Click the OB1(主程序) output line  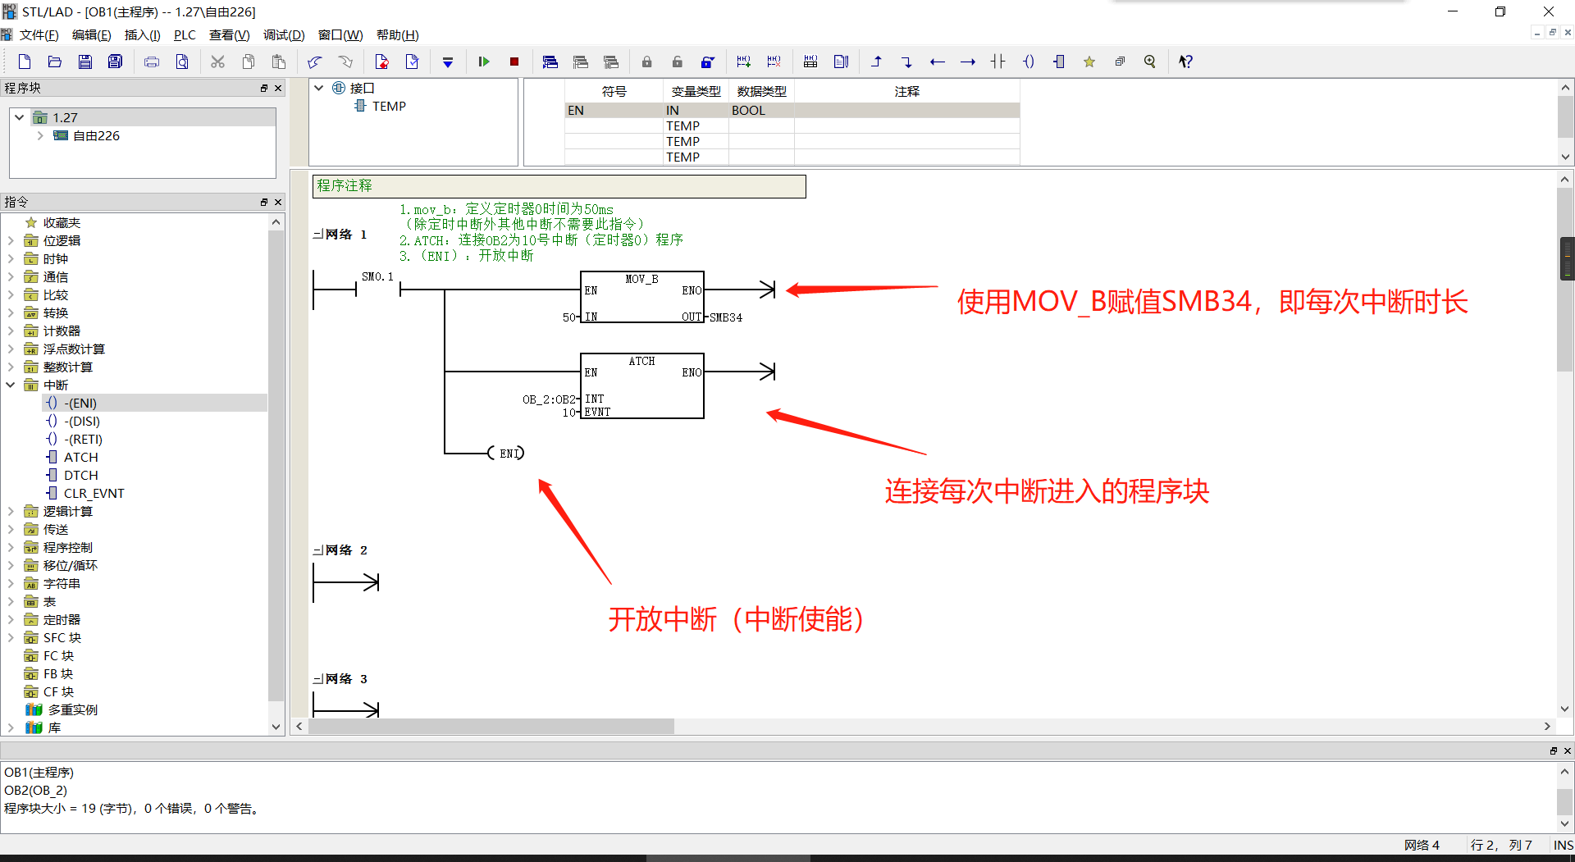point(39,772)
